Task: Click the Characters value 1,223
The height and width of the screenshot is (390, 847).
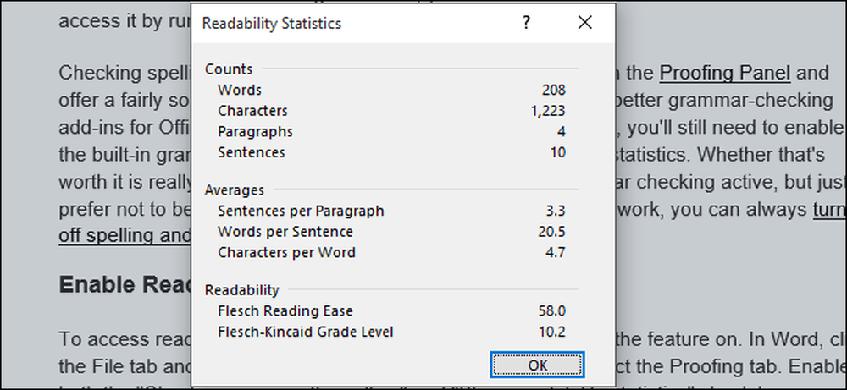Action: 547,111
